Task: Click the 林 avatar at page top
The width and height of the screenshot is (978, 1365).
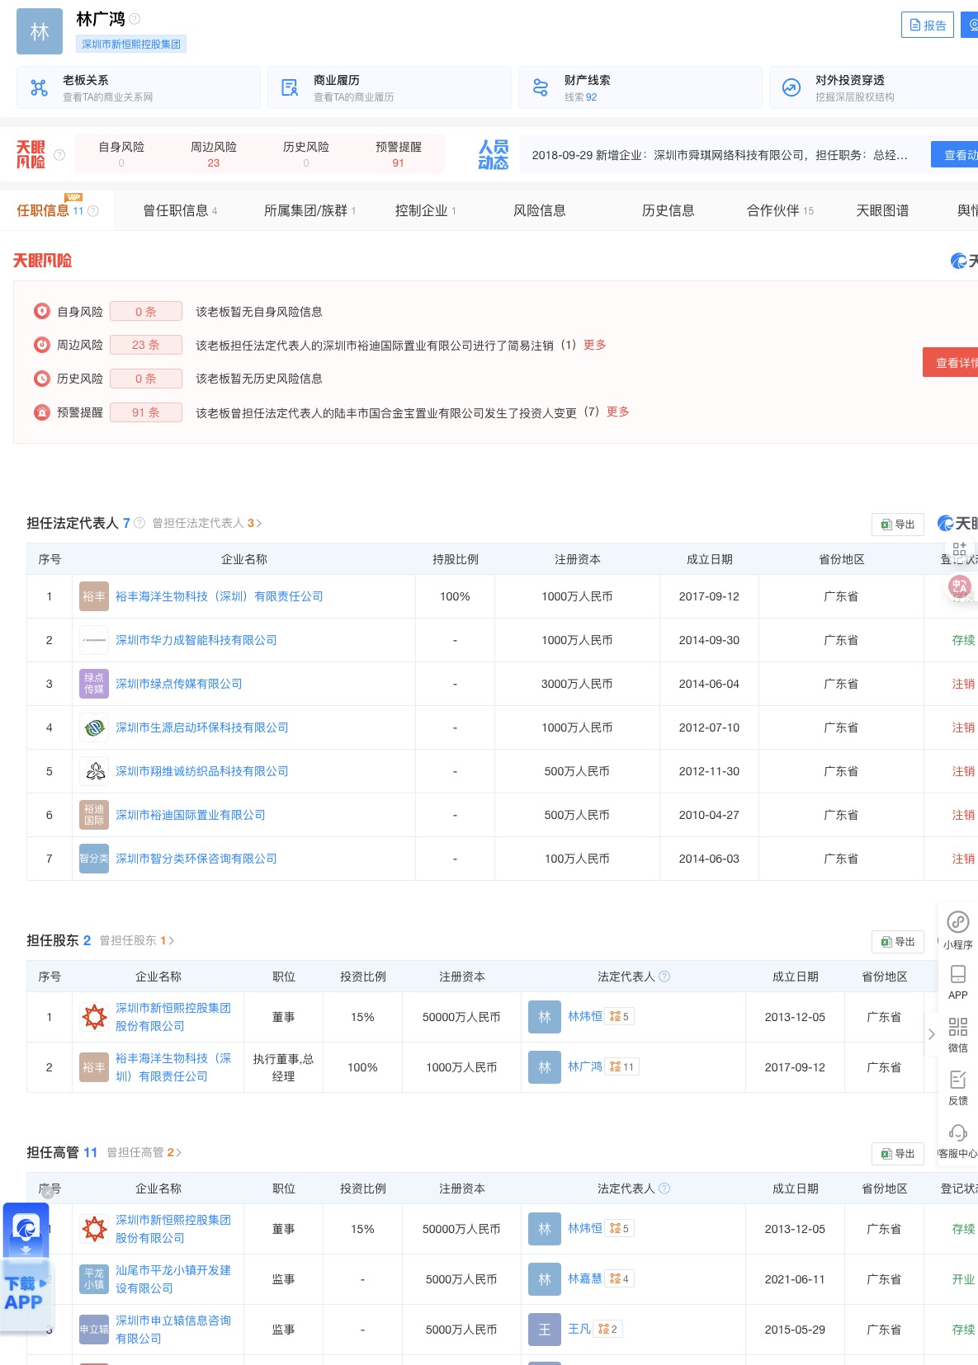Action: (40, 31)
